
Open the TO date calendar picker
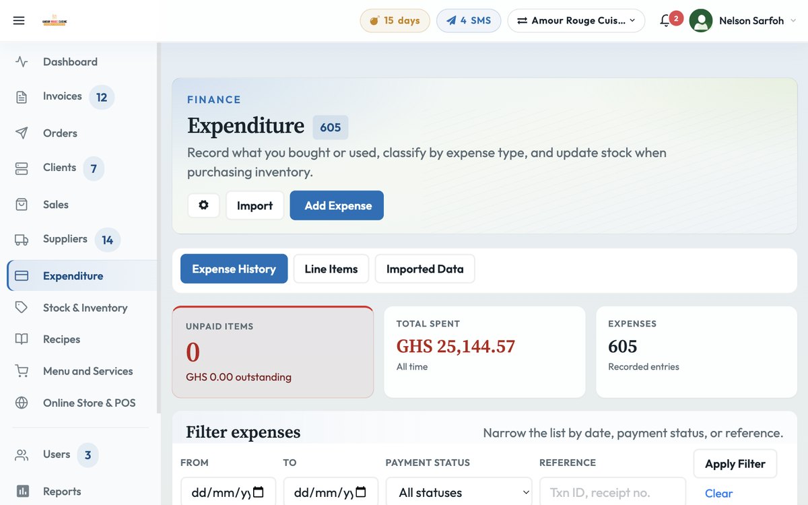[x=360, y=492]
